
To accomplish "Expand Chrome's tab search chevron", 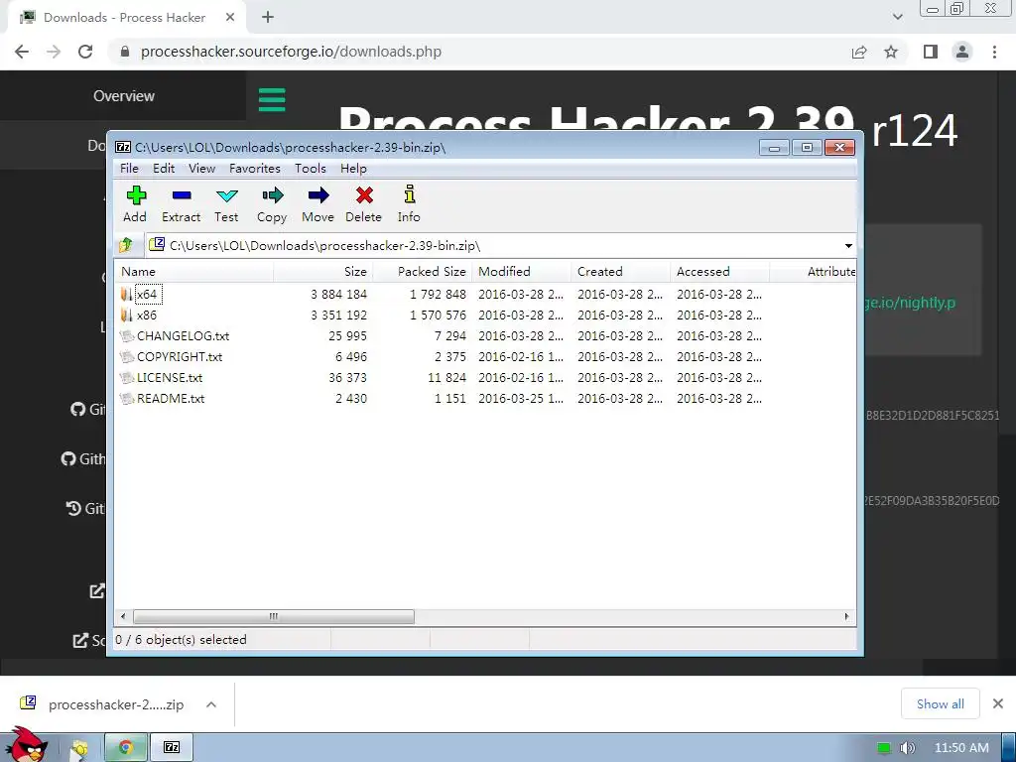I will coord(897,17).
